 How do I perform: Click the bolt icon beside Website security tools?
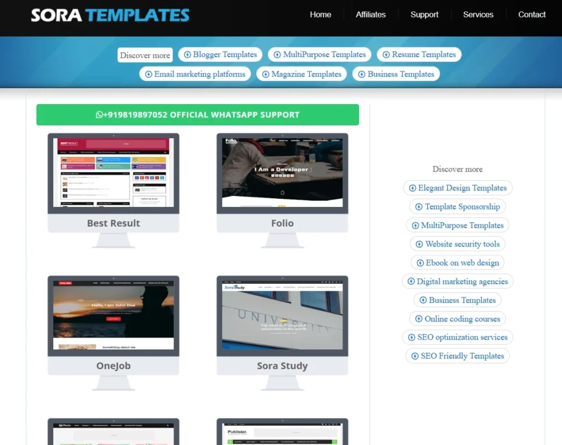click(419, 244)
